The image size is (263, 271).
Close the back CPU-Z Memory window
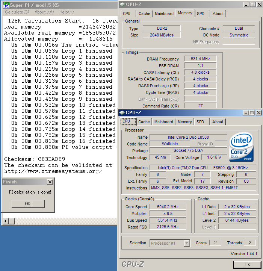tap(259, 5)
